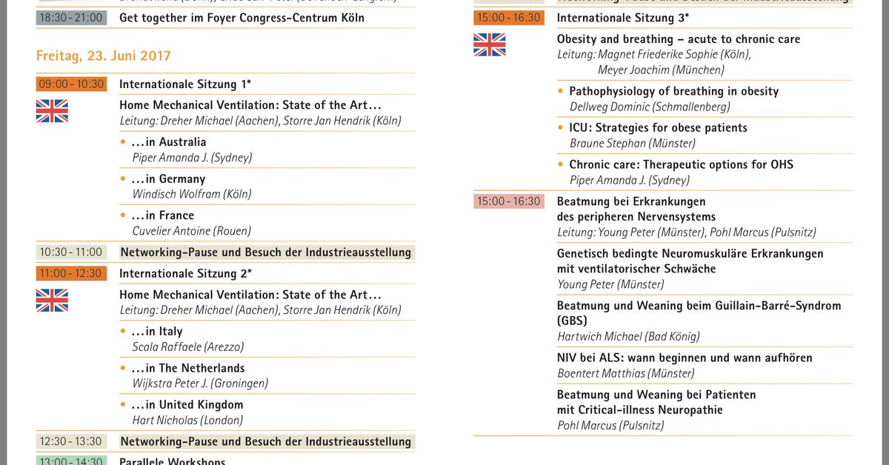Screen dimensions: 889x465
Task: Click 'Chronic care: Therapeutic options for OHS'
Action: (681, 164)
